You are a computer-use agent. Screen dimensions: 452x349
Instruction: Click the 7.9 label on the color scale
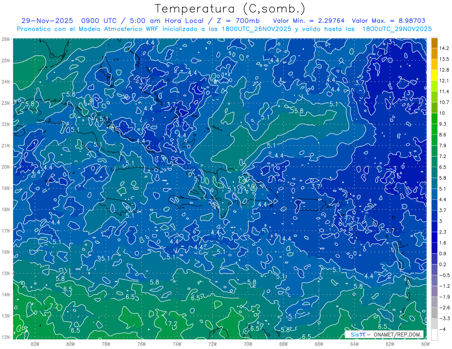click(443, 145)
